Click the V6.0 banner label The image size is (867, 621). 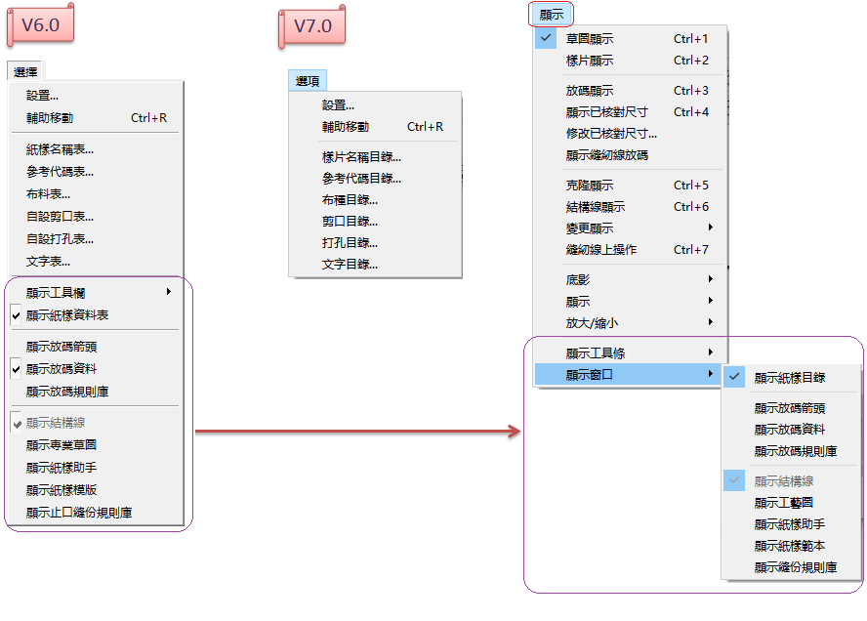point(40,26)
